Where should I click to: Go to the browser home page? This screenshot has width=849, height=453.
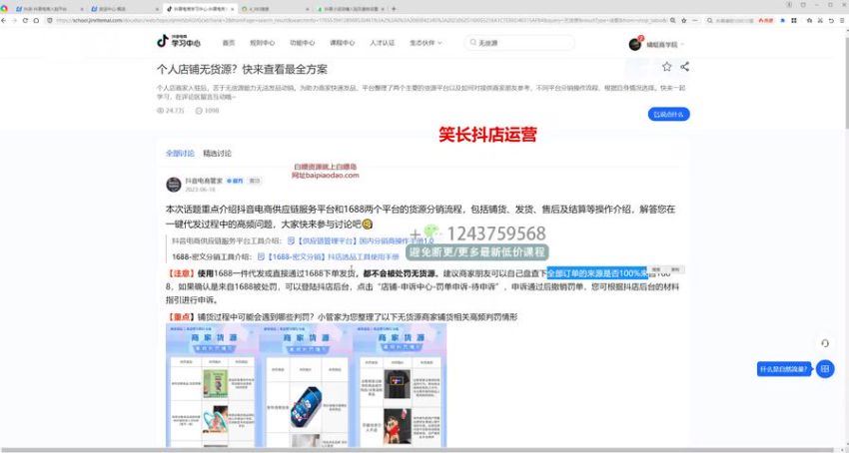point(36,20)
